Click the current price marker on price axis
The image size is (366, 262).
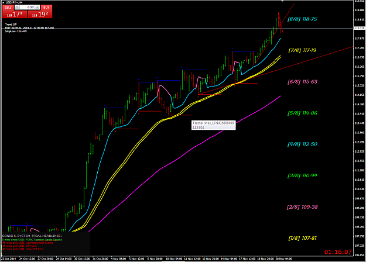[360, 28]
